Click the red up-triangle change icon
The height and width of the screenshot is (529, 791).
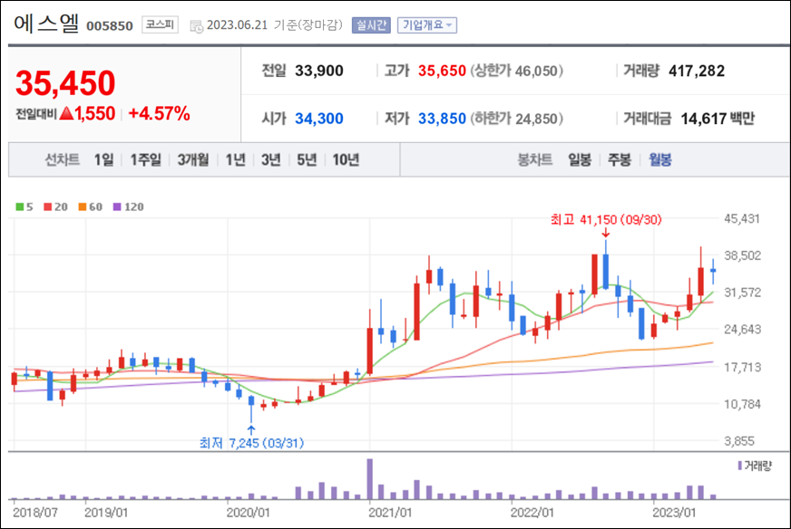pos(66,113)
